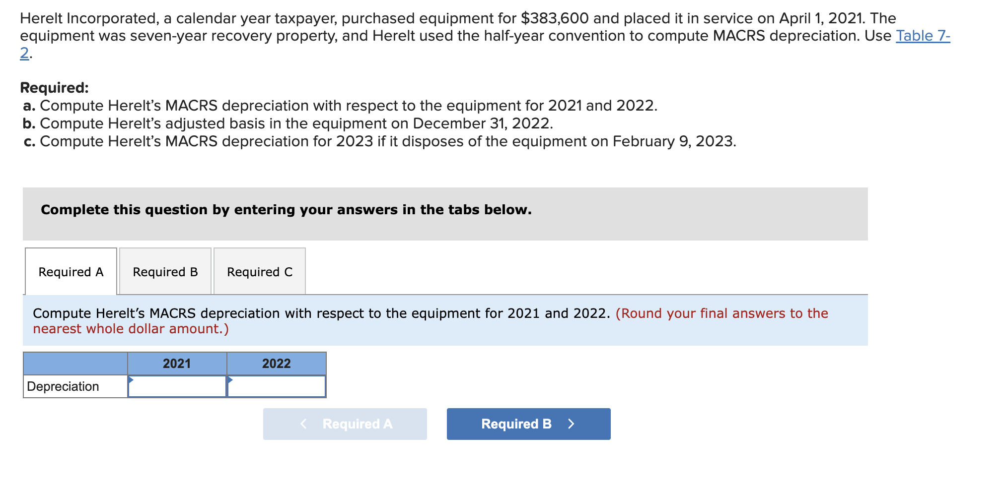Click the right chevron arrow on Required B button

(571, 424)
